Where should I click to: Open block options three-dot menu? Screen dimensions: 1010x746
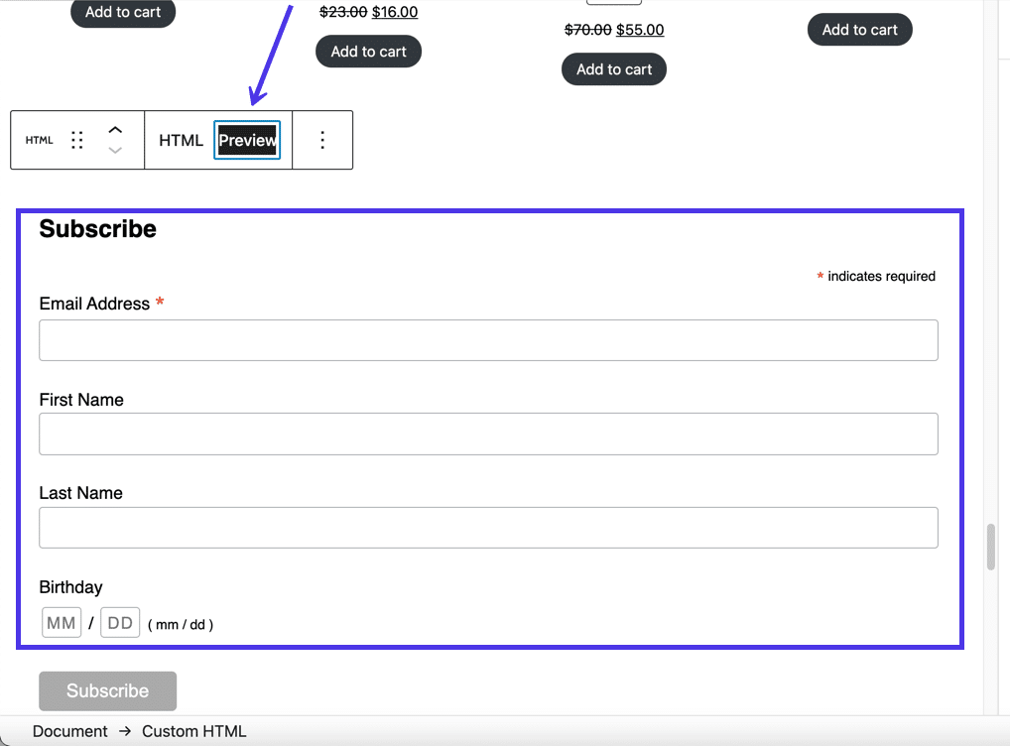tap(321, 140)
